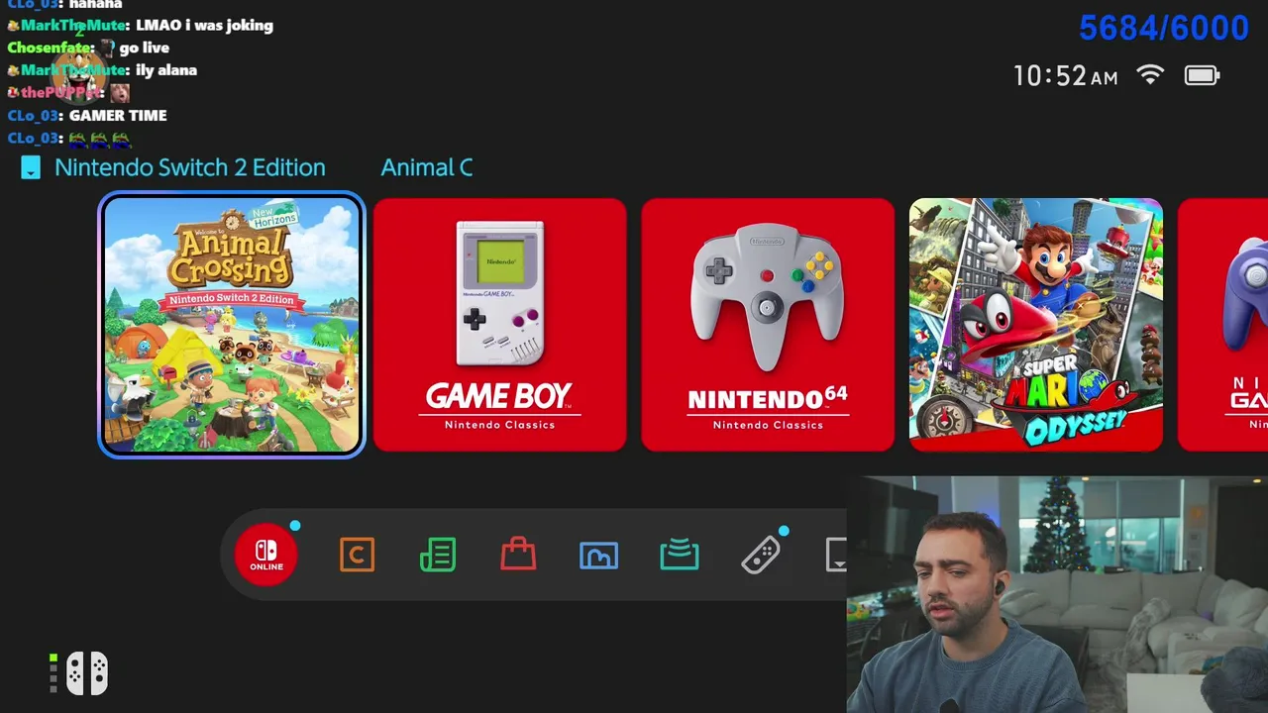Click the scrolling "Animal C" title text
Image resolution: width=1268 pixels, height=713 pixels.
(427, 167)
